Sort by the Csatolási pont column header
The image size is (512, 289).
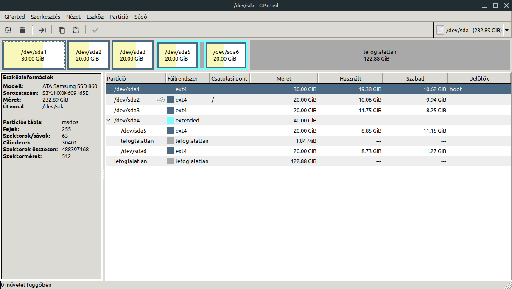click(x=230, y=78)
